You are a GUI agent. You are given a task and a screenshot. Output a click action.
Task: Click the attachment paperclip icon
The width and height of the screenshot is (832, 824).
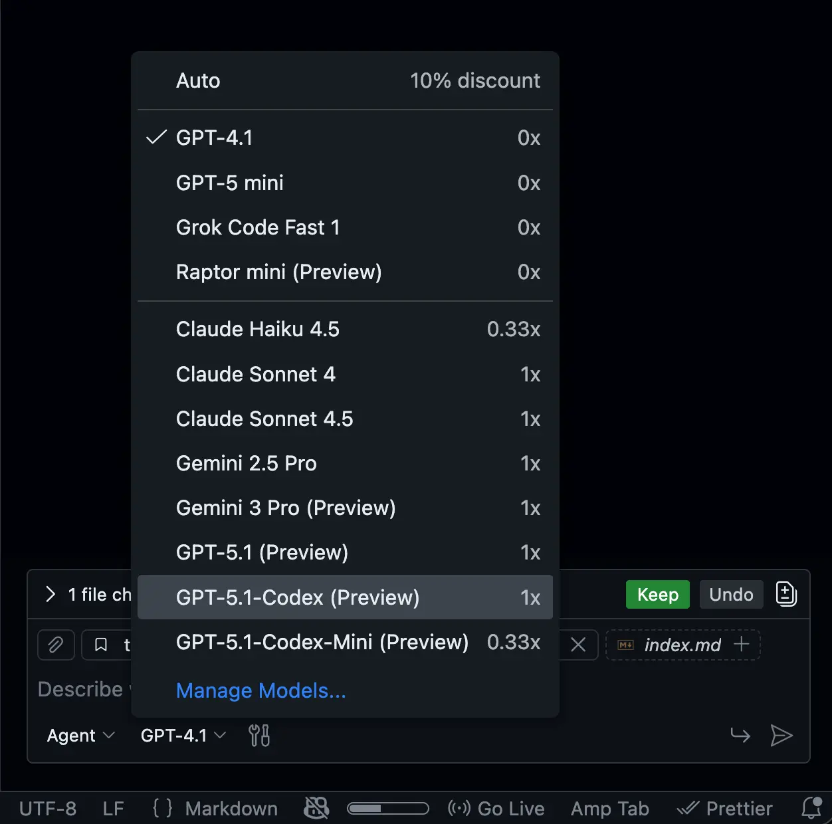[x=56, y=645]
